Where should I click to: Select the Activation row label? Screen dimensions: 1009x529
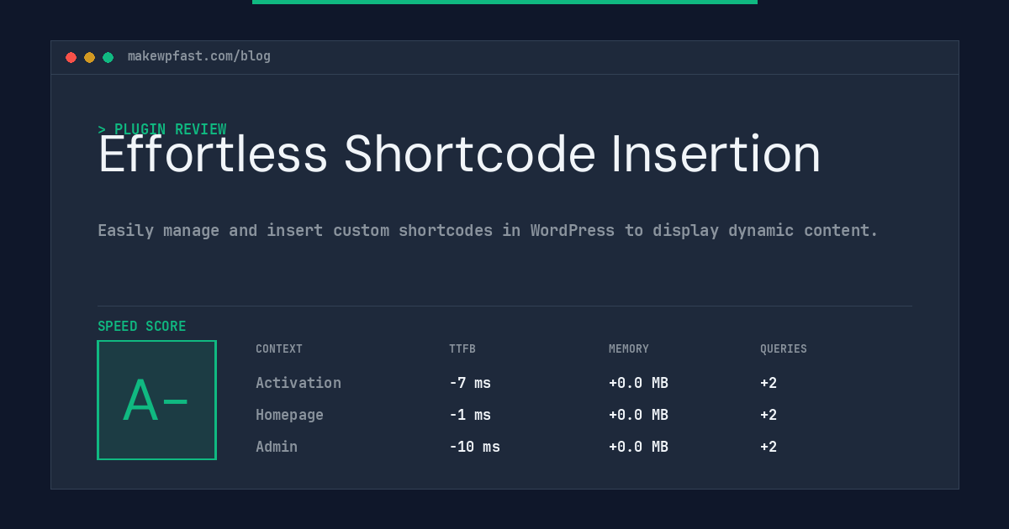(x=298, y=383)
